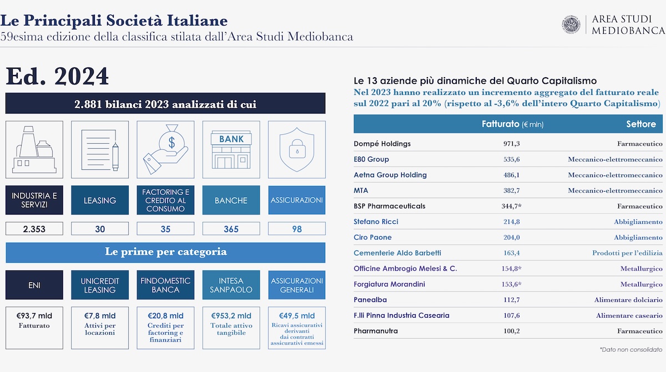Click the UNICREDIT LEASING tile
The width and height of the screenshot is (666, 372).
pyautogui.click(x=100, y=285)
